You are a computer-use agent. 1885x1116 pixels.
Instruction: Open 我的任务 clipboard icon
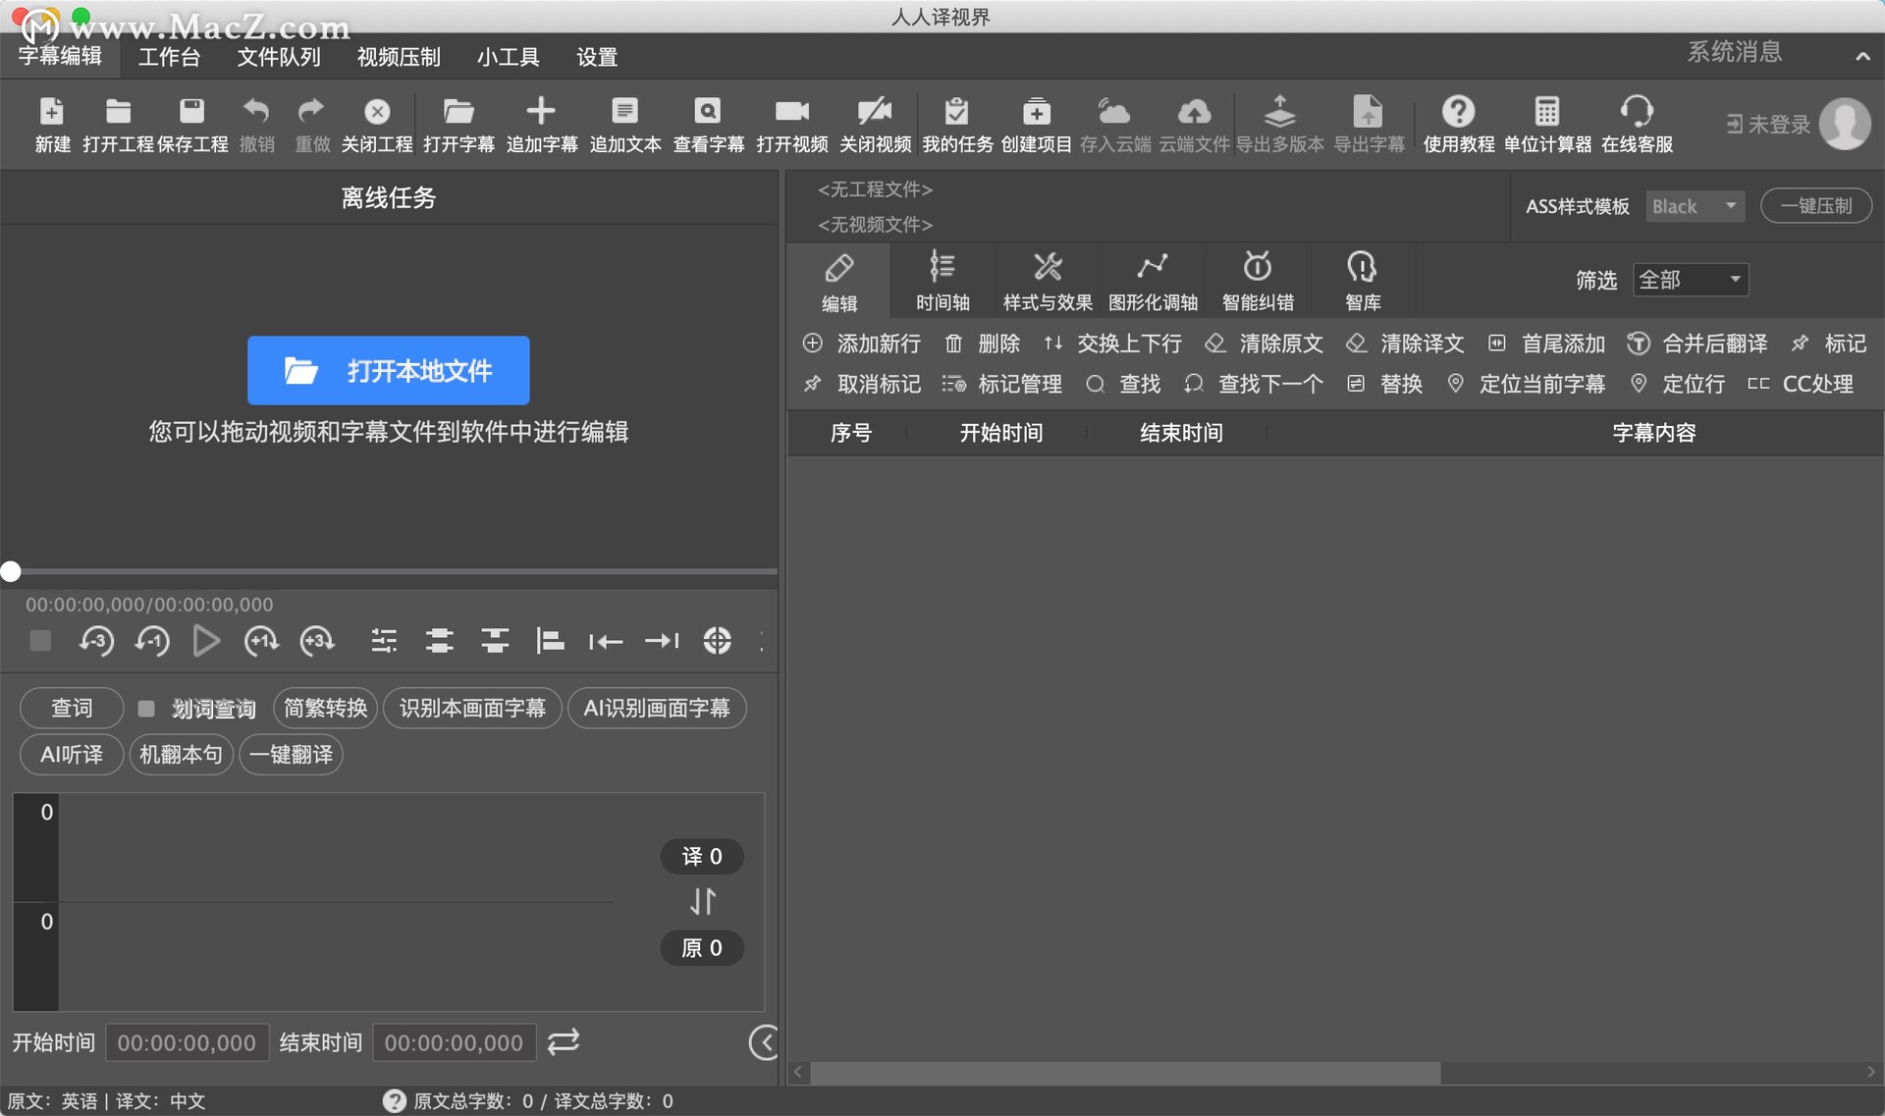[957, 111]
